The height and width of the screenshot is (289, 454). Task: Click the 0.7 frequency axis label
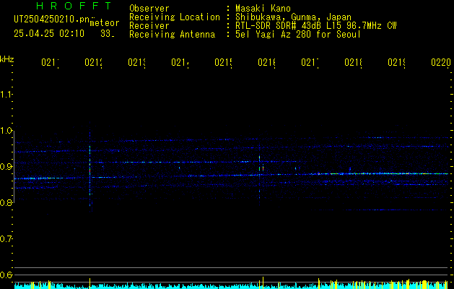(6, 239)
